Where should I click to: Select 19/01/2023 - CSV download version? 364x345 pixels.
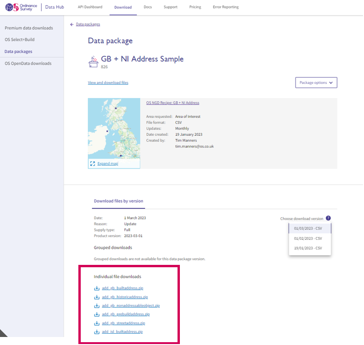point(308,248)
